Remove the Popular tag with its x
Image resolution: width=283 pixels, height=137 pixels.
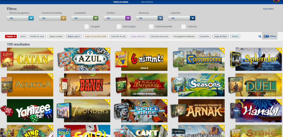[14, 36]
